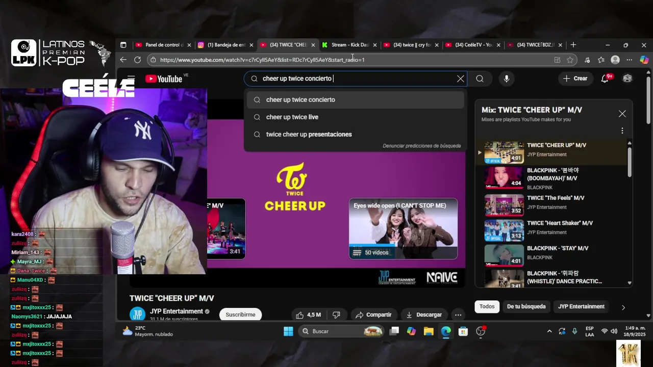Click the Descargar button
The height and width of the screenshot is (367, 653).
pyautogui.click(x=424, y=314)
